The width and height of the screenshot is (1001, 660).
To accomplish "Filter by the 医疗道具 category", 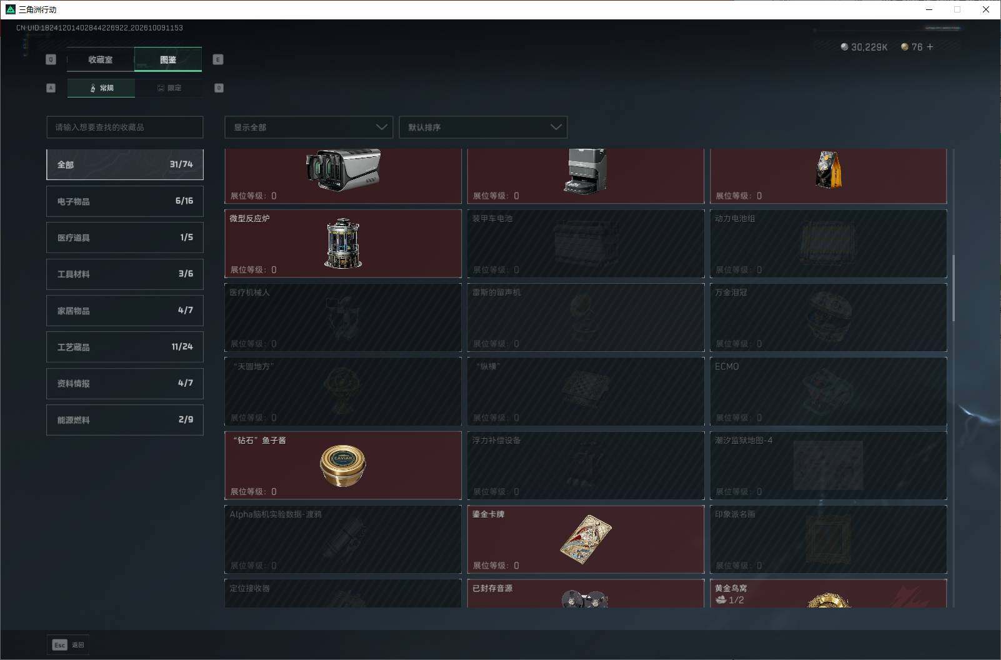I will 125,237.
